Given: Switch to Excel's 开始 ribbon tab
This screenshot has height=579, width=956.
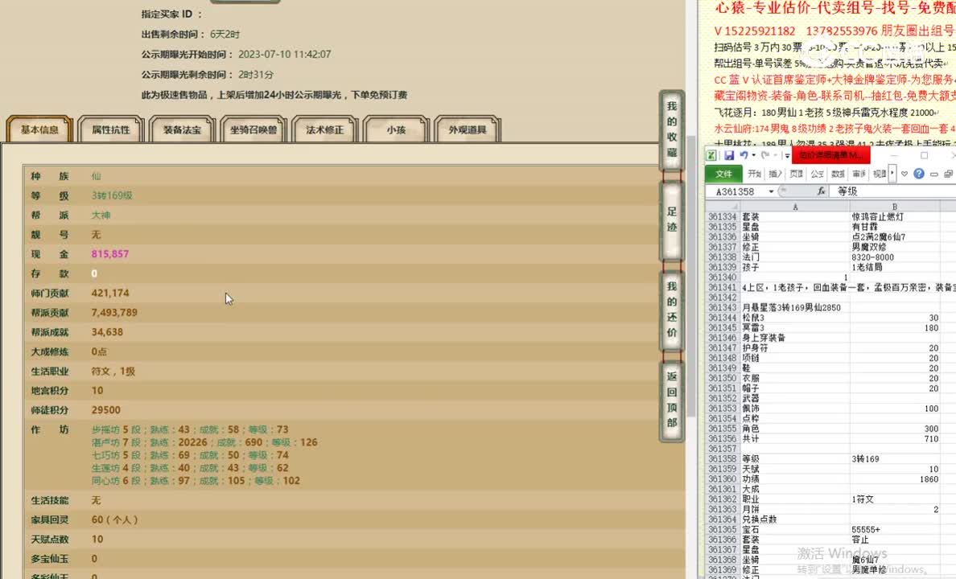Looking at the screenshot, I should [x=755, y=174].
